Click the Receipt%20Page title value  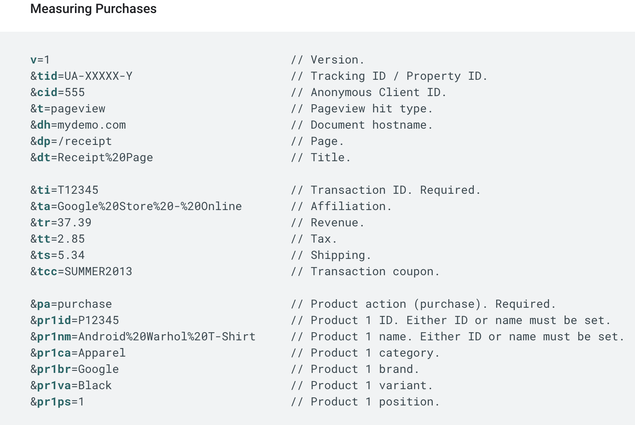[105, 158]
